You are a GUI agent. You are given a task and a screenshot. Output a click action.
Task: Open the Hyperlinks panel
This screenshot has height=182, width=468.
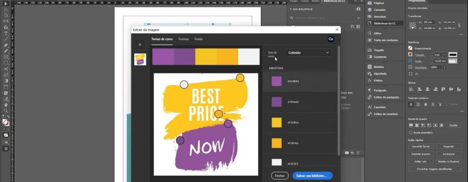[x=381, y=74]
